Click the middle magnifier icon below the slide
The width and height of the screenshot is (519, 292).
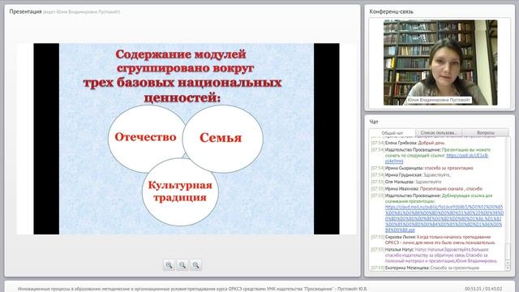tap(182, 265)
